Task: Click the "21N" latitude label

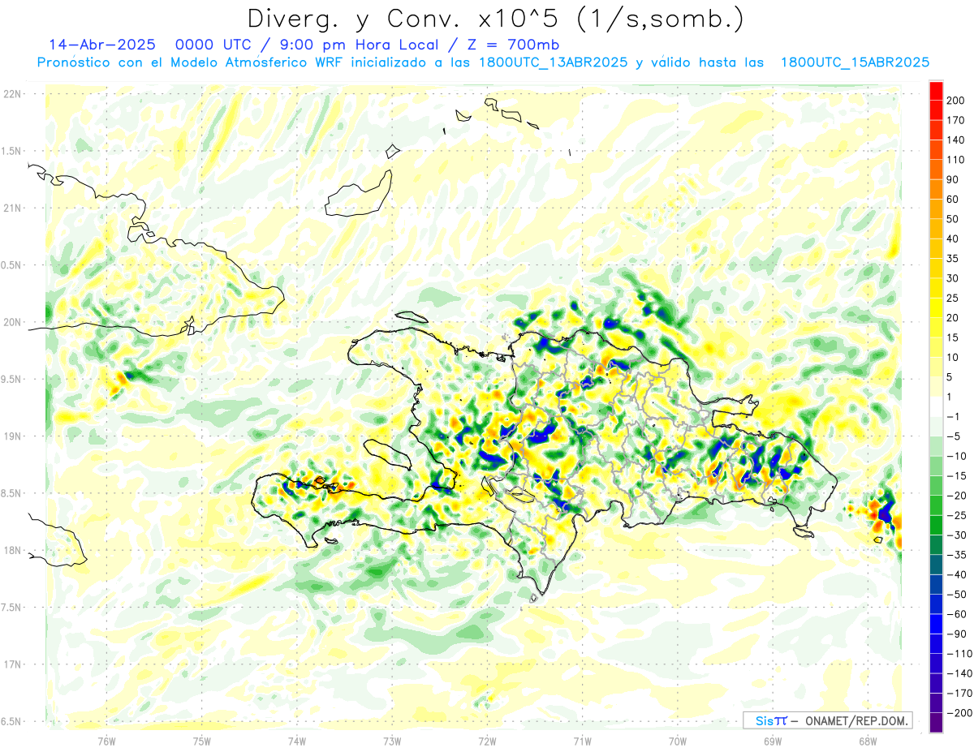Action: (13, 208)
